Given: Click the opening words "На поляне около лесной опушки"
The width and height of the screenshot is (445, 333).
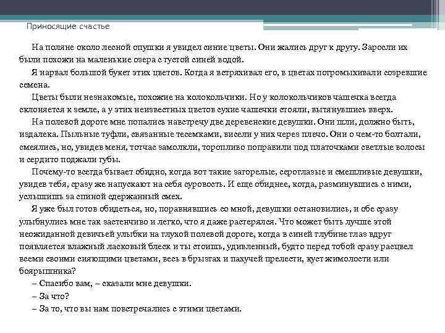Looking at the screenshot, I should (98, 47).
